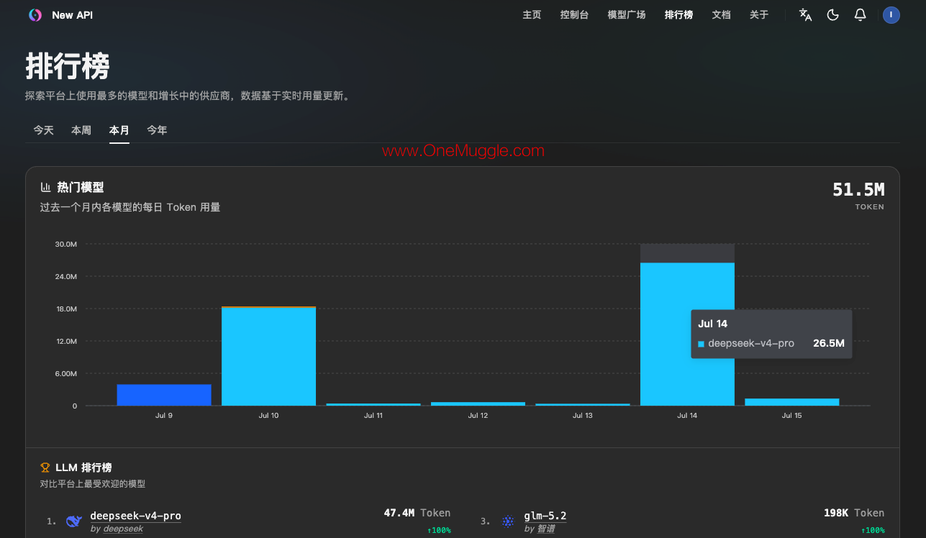
Task: Click the Jul 10 cyan bar
Action: [268, 357]
